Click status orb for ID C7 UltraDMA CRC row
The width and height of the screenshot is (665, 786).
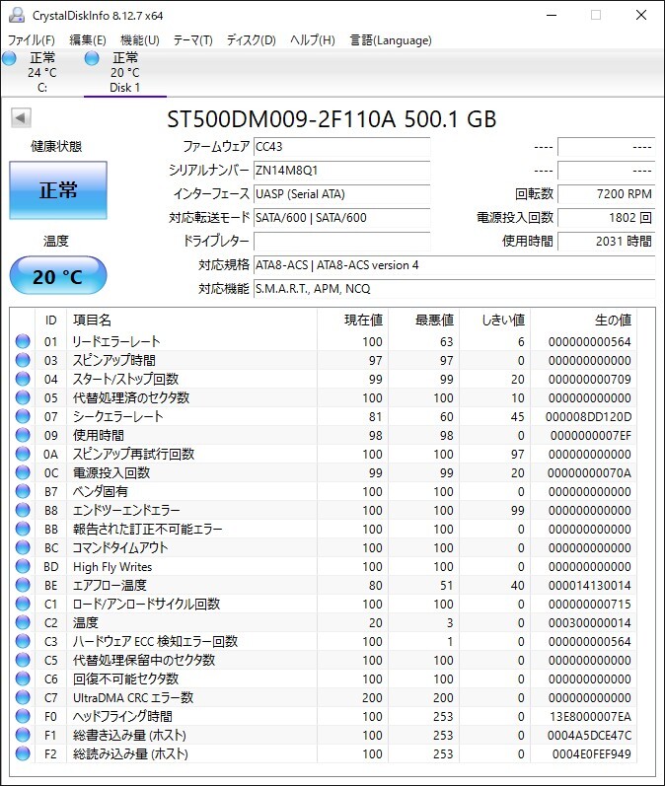coord(23,697)
